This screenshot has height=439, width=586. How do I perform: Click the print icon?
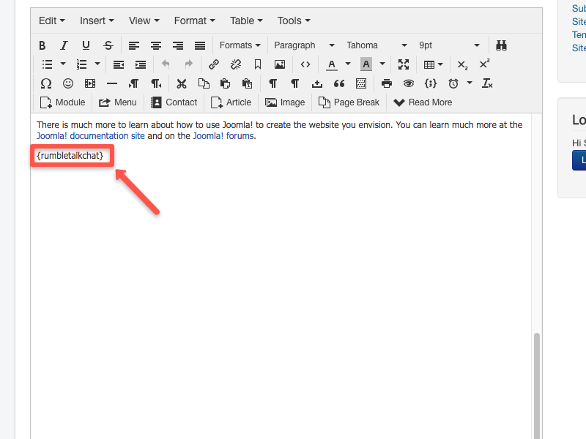coord(387,83)
